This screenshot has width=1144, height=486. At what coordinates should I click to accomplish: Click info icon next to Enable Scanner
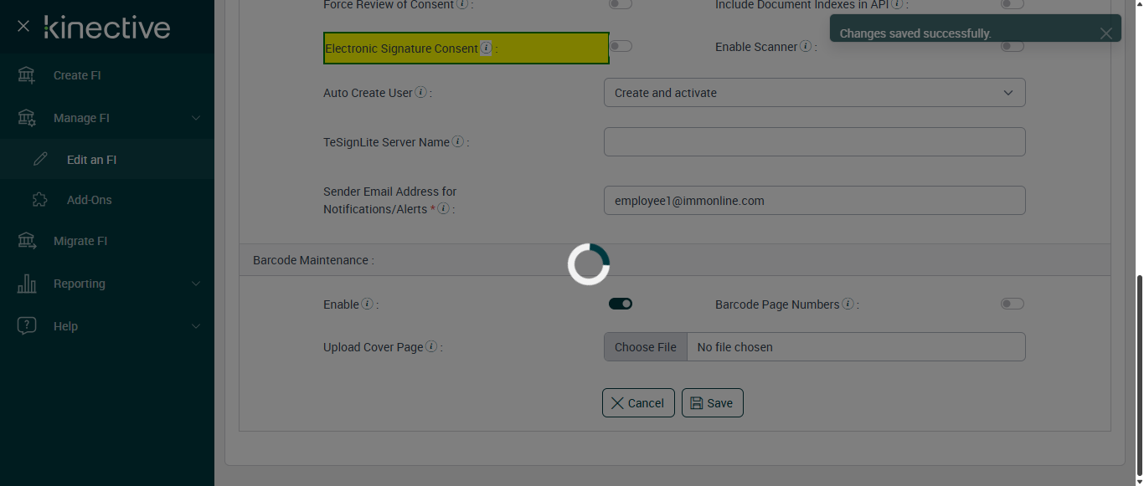[x=806, y=47]
